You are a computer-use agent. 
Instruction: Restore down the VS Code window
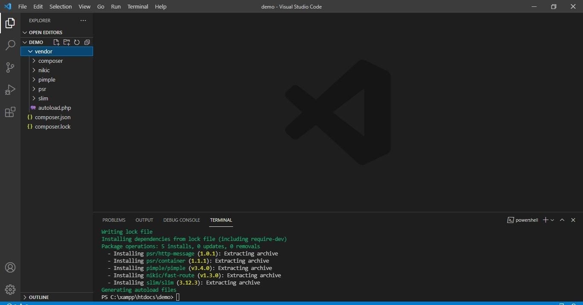554,6
